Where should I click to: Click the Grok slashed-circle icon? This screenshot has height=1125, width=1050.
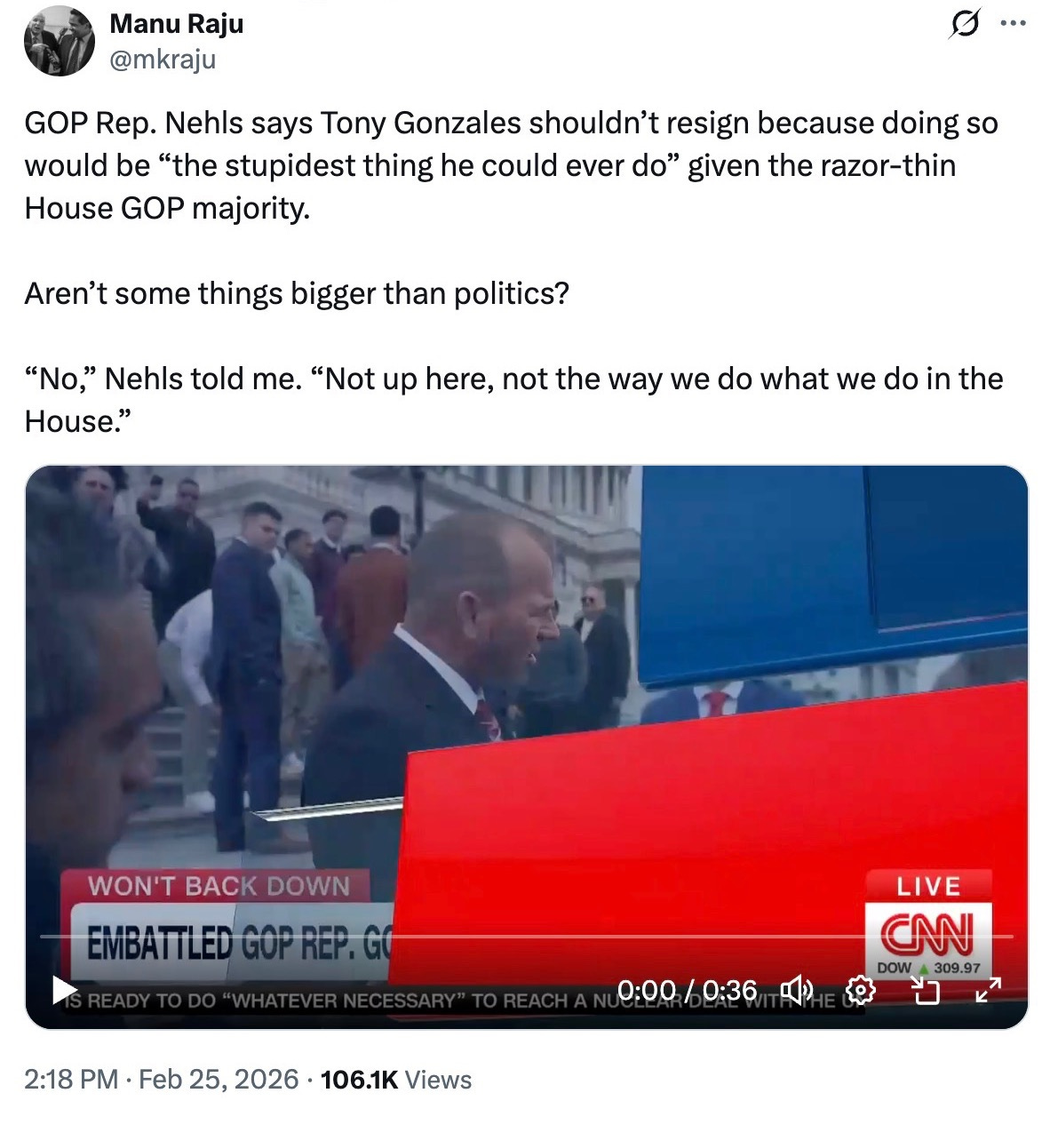coord(962,24)
